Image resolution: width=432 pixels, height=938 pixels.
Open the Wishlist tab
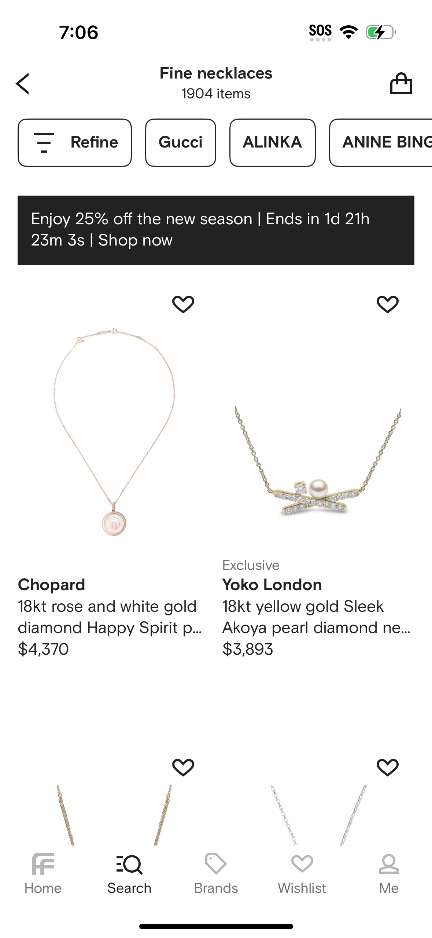tap(302, 873)
